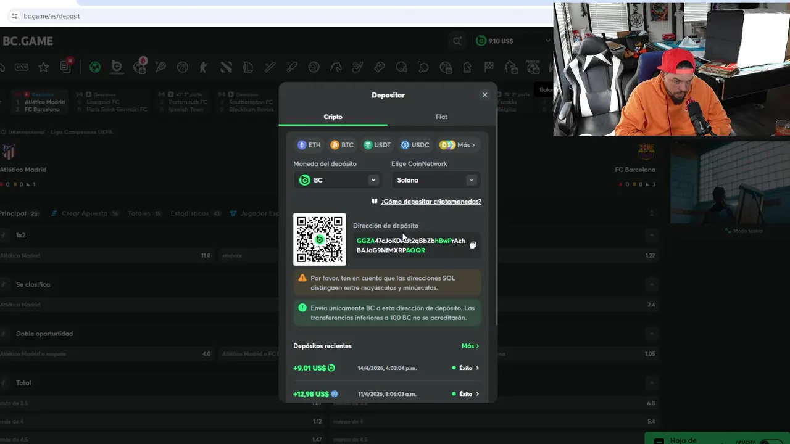Open the favorites star icon in sports bar

pyautogui.click(x=43, y=67)
